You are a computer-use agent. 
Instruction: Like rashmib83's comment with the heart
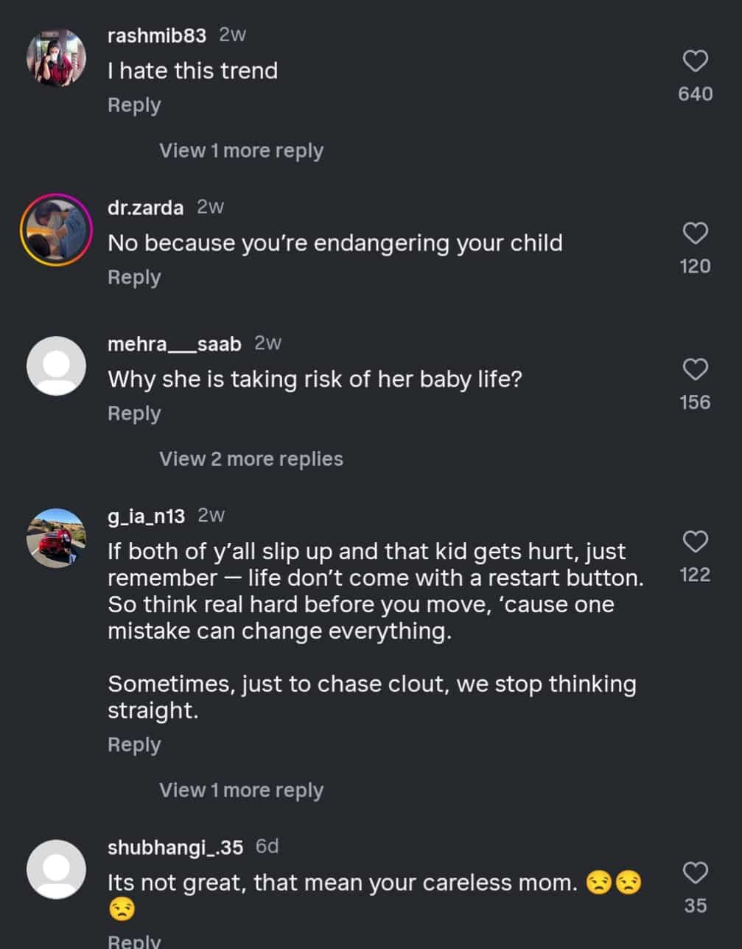coord(695,61)
